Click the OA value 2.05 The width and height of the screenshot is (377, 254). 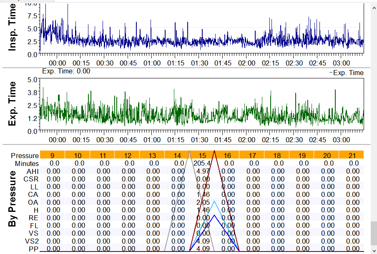[x=203, y=202]
